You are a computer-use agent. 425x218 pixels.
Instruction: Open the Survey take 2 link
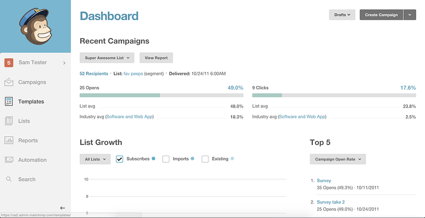coord(331,202)
